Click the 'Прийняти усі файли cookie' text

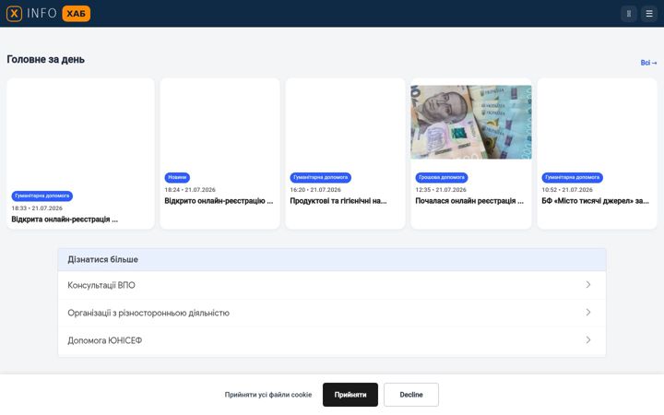coord(268,395)
